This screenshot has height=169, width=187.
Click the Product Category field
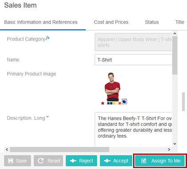pos(133,42)
